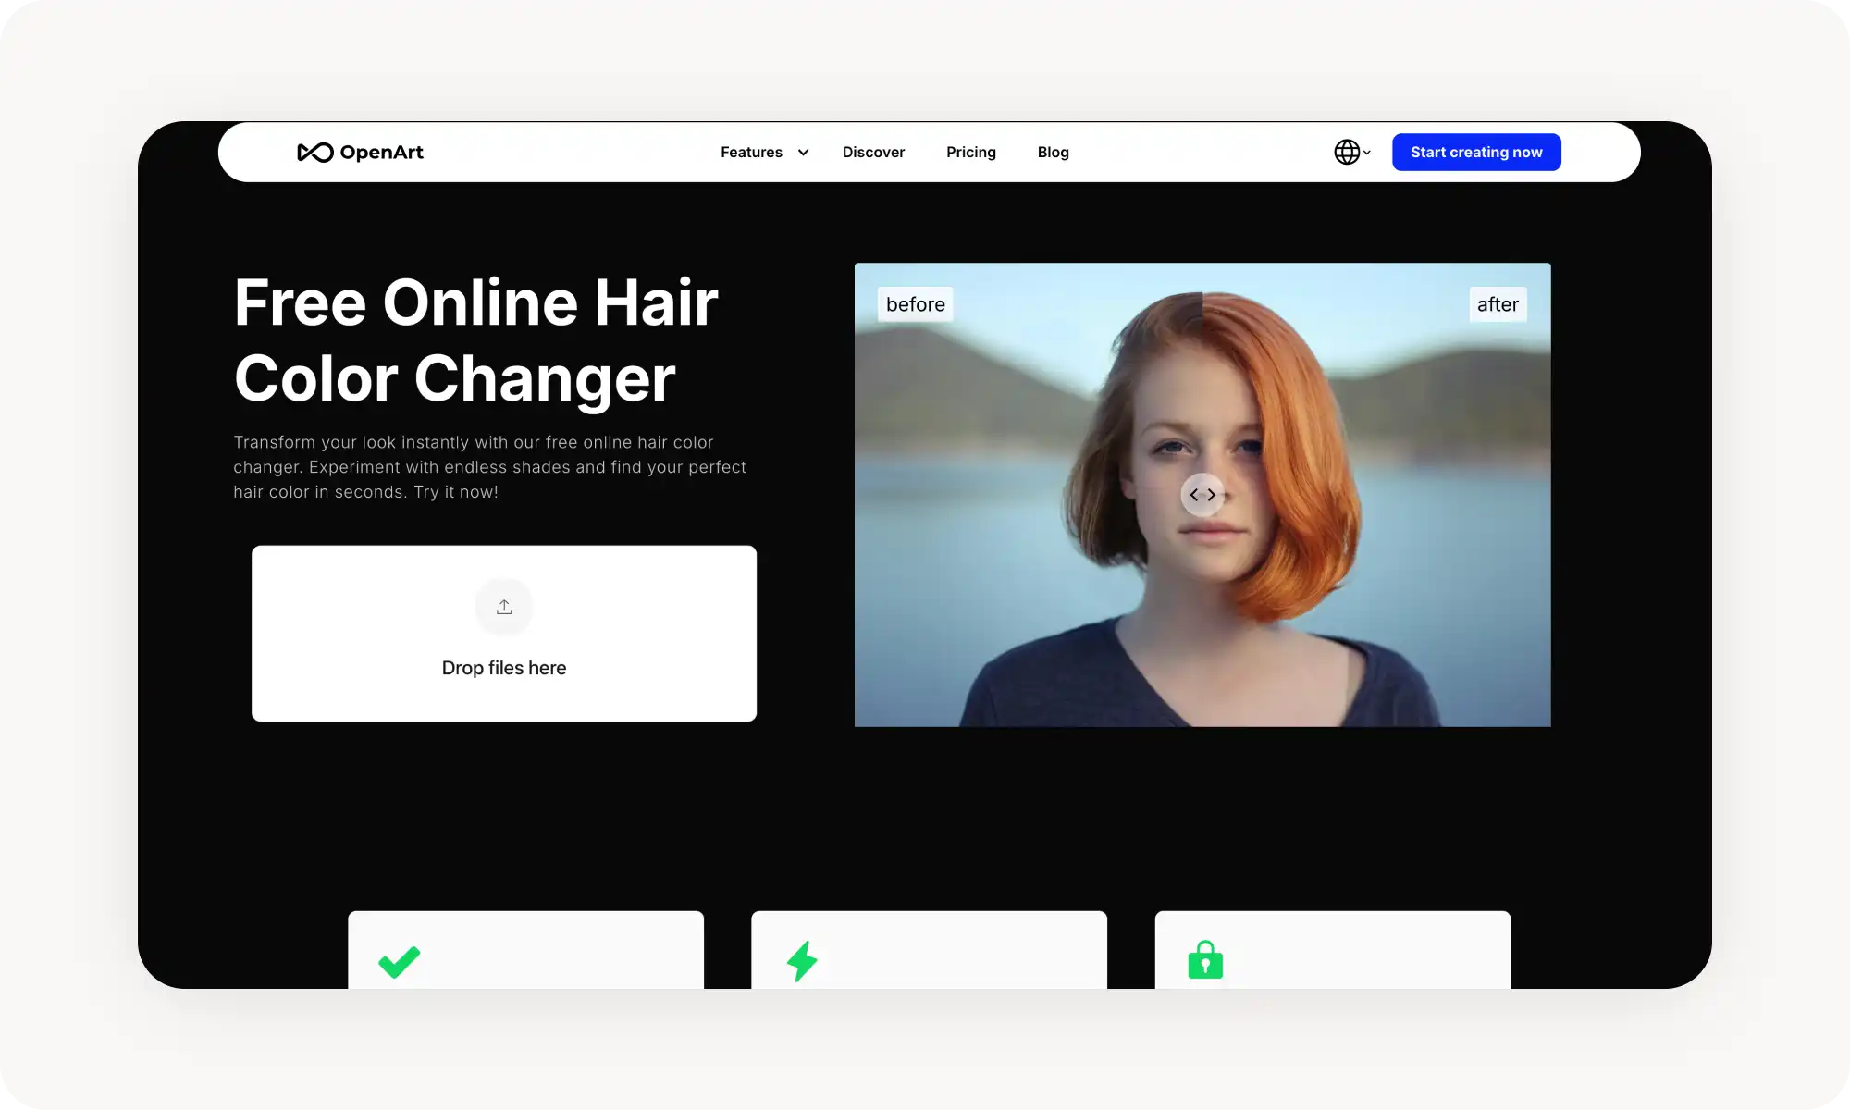This screenshot has height=1110, width=1850.
Task: Click the OpenArt infinity logo icon
Action: click(x=314, y=152)
